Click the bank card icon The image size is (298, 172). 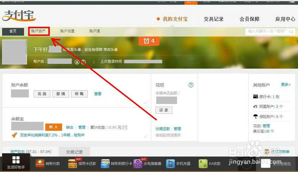[x=255, y=96]
